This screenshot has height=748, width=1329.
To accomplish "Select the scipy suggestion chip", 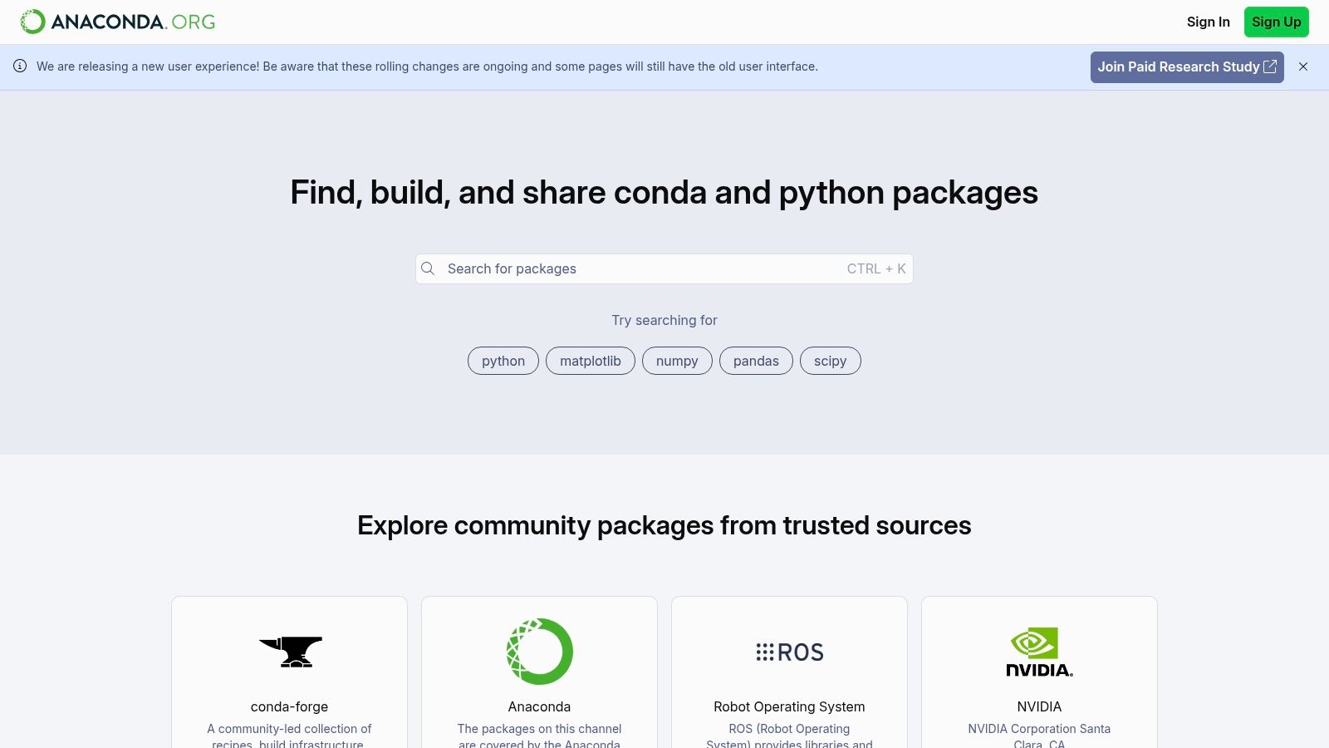I will click(x=830, y=361).
